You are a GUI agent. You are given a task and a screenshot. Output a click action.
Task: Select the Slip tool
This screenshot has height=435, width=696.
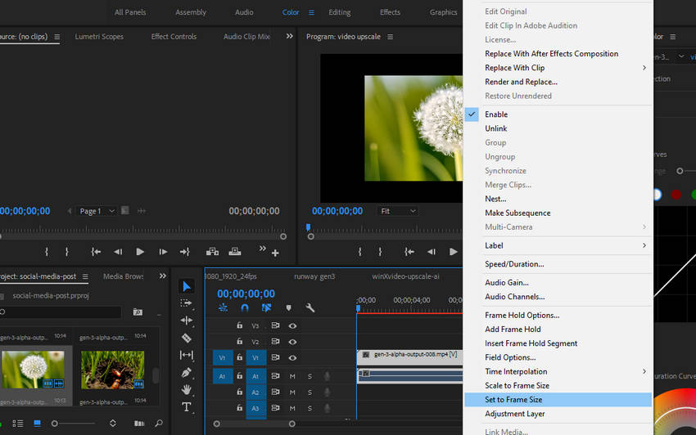tap(187, 355)
